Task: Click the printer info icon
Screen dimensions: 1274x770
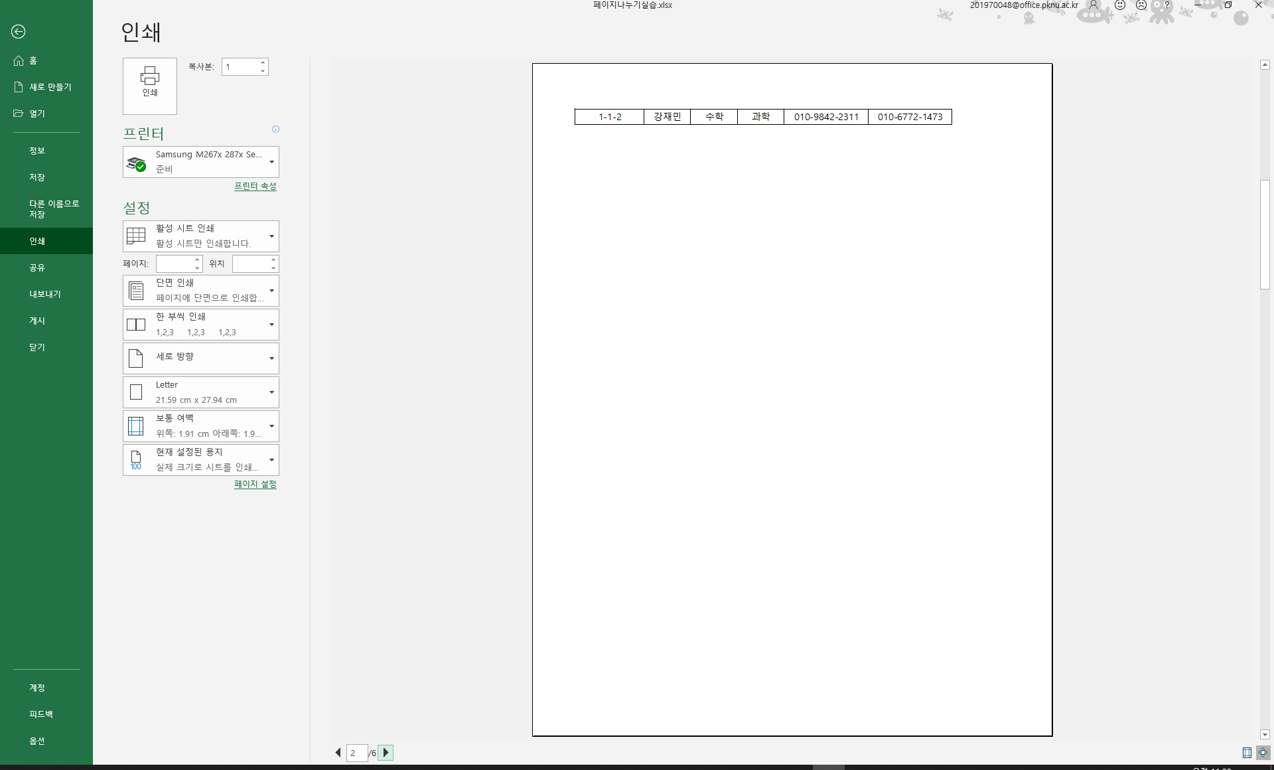Action: [x=275, y=129]
